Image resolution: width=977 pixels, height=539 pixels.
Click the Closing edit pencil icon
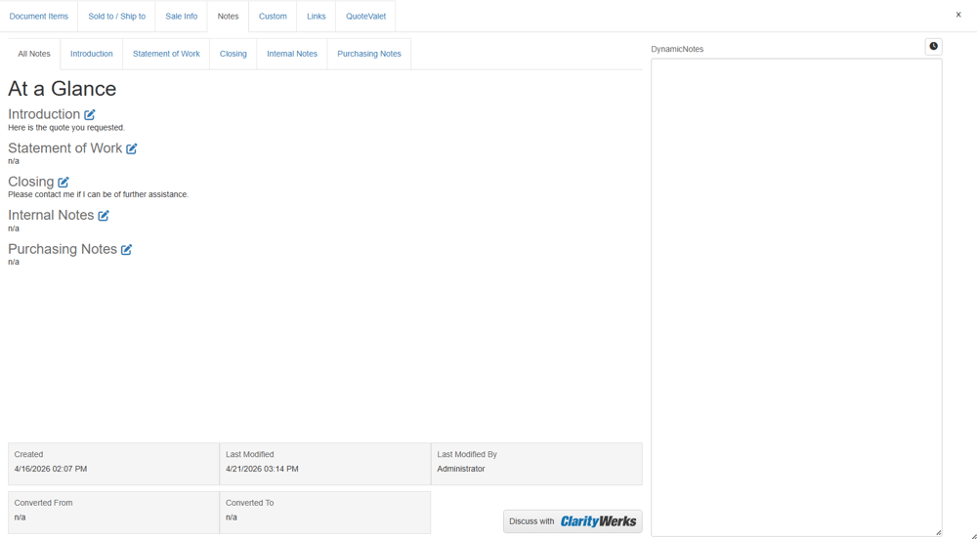pyautogui.click(x=63, y=183)
